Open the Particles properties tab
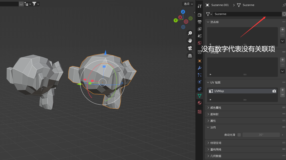The height and width of the screenshot is (160, 286). [x=200, y=75]
